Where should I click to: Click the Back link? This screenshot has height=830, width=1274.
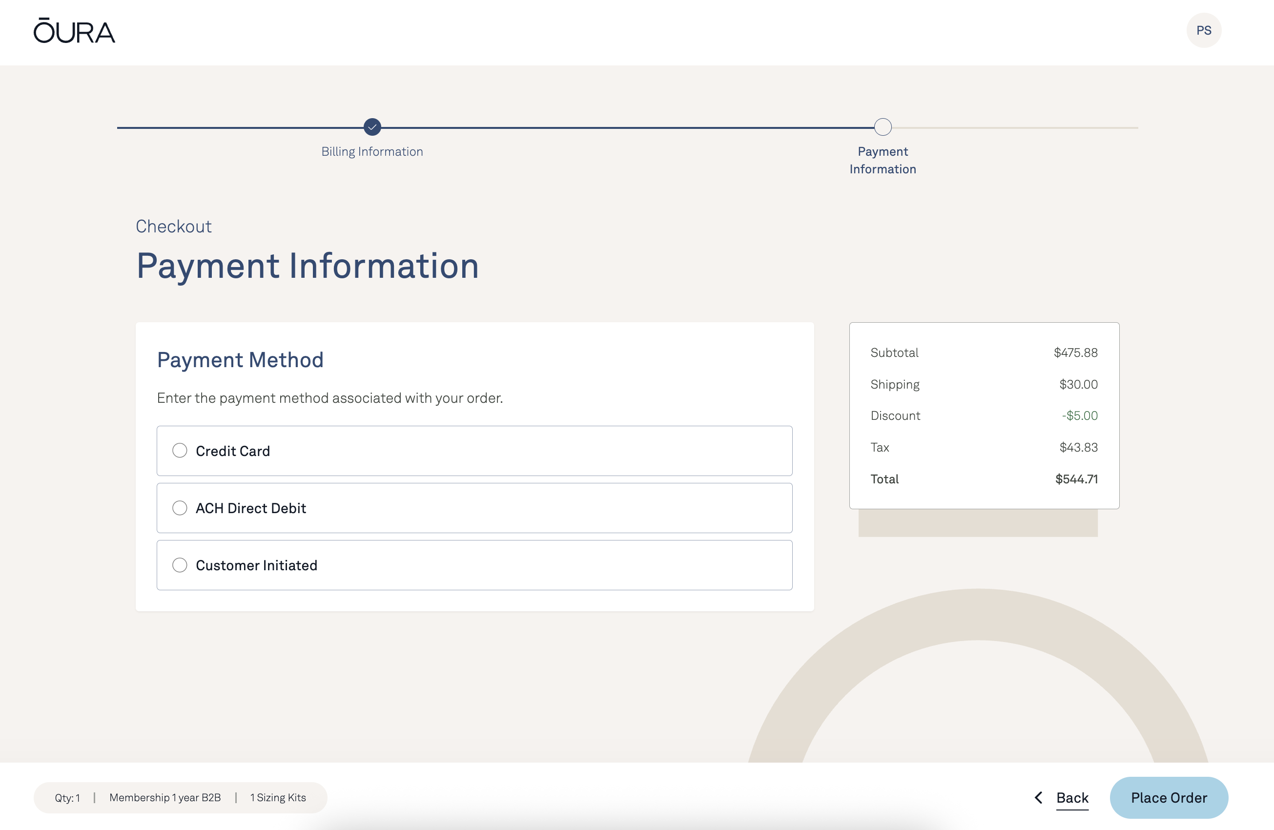coord(1072,798)
